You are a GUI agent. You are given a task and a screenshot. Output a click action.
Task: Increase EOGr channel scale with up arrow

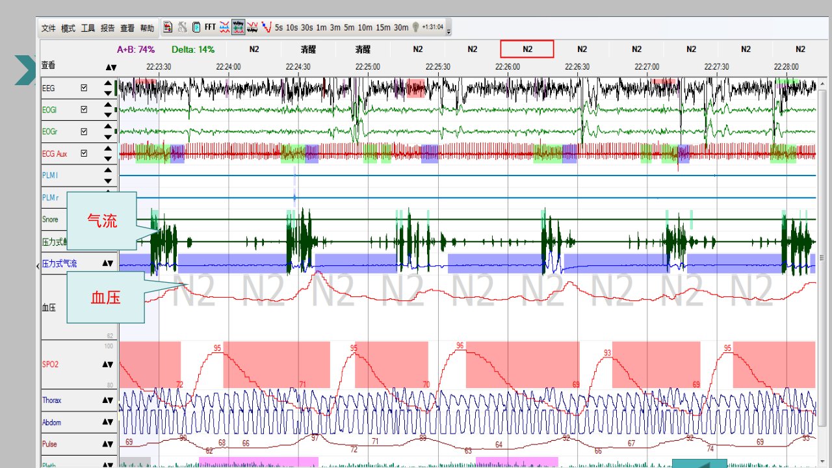point(108,127)
